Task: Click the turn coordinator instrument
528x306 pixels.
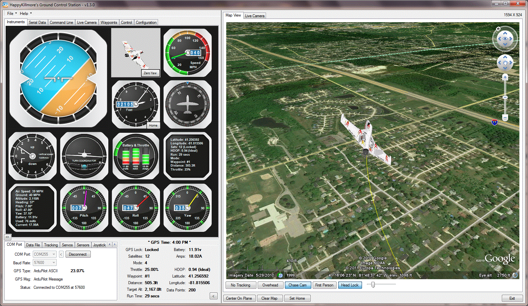Action: click(84, 156)
